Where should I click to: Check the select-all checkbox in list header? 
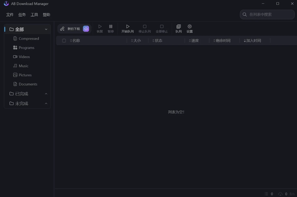(64, 40)
